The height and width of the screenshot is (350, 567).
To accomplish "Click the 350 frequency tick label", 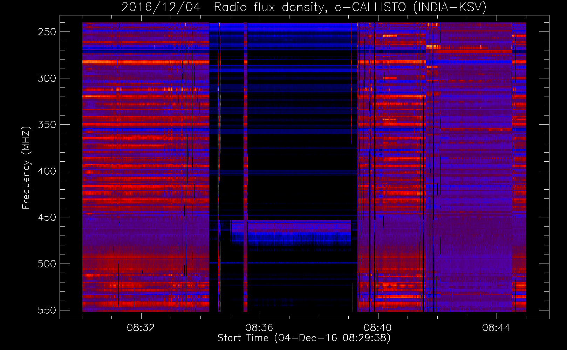I will point(47,125).
